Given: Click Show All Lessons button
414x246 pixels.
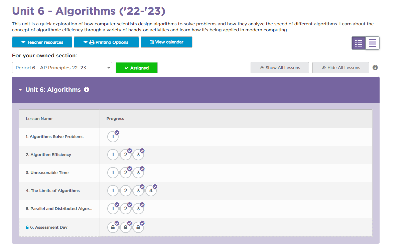Looking at the screenshot, I should 280,68.
